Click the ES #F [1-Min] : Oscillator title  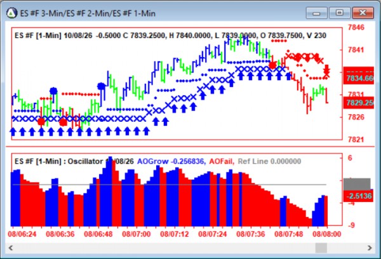[74, 161]
